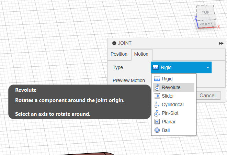This screenshot has width=227, height=155.
Task: Choose Revolute joint type
Action: click(x=174, y=87)
